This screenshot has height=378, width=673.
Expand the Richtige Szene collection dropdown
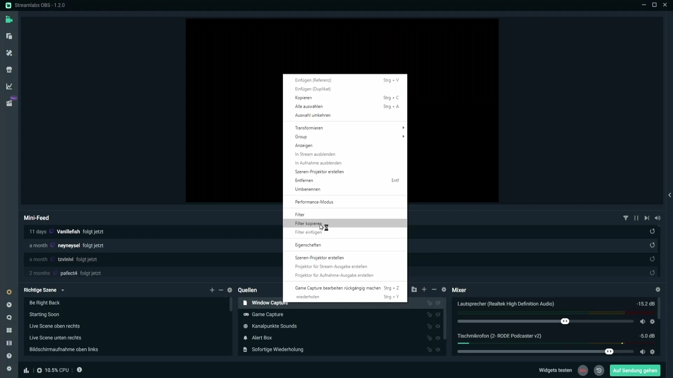click(x=63, y=290)
